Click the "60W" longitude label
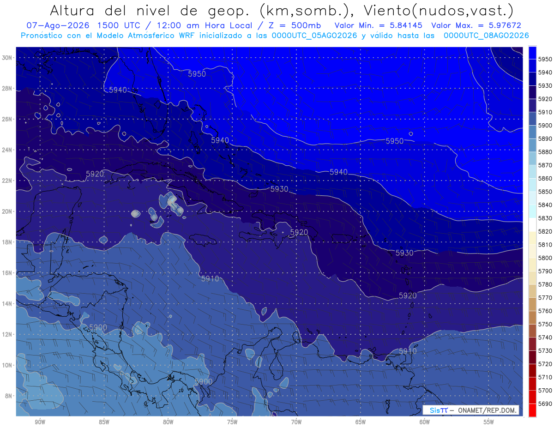 (425, 422)
